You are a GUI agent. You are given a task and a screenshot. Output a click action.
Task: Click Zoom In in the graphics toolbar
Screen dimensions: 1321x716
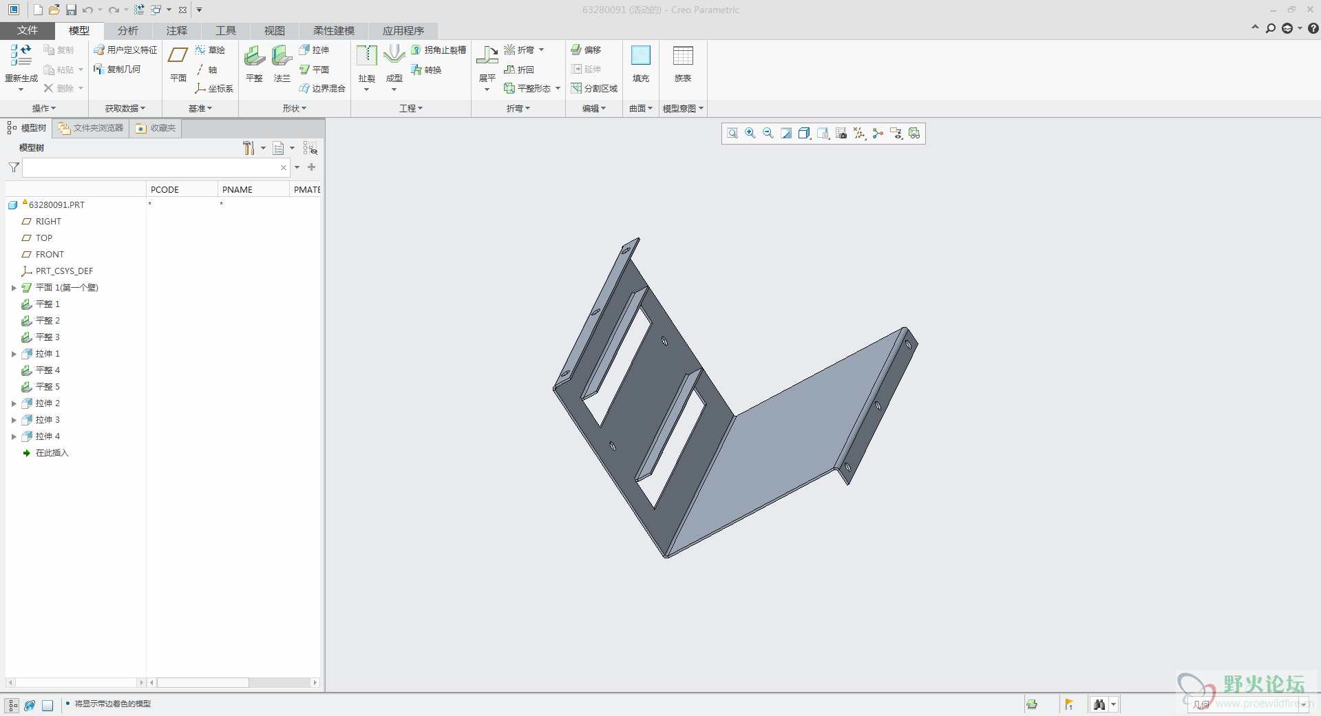tap(750, 134)
